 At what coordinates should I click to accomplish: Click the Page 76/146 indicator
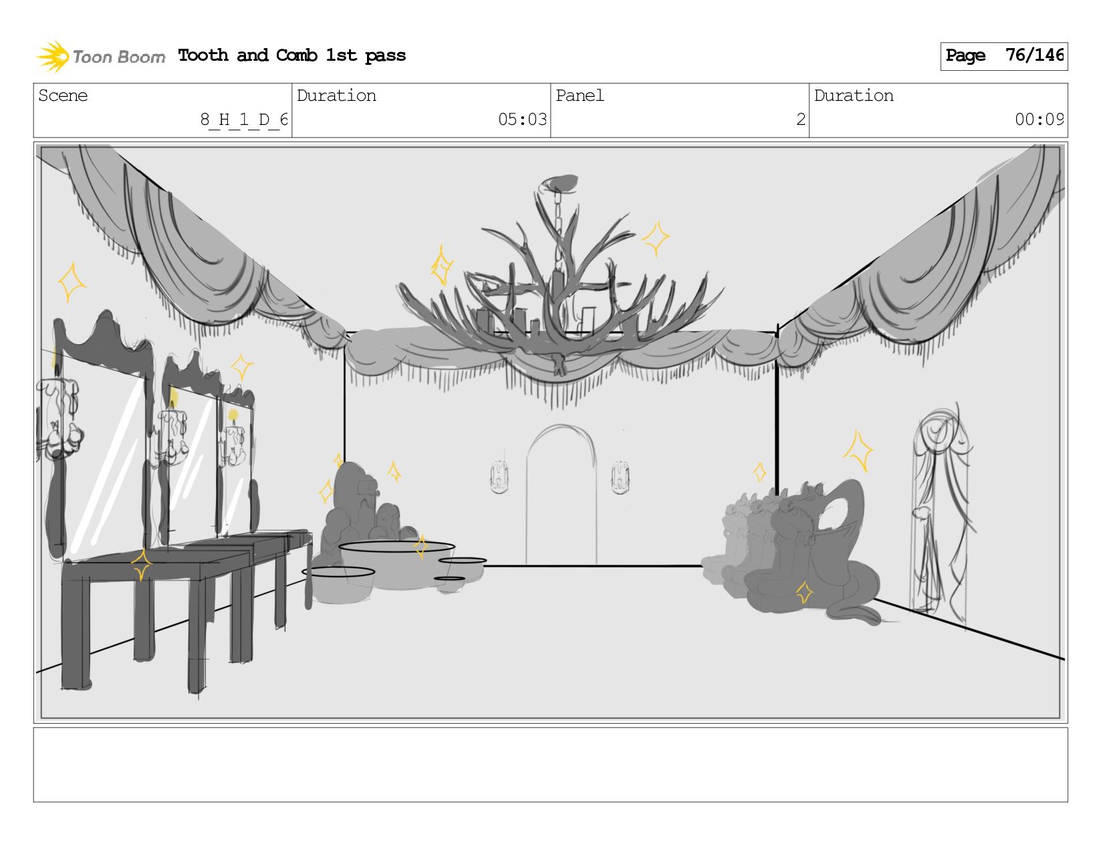[x=1003, y=56]
